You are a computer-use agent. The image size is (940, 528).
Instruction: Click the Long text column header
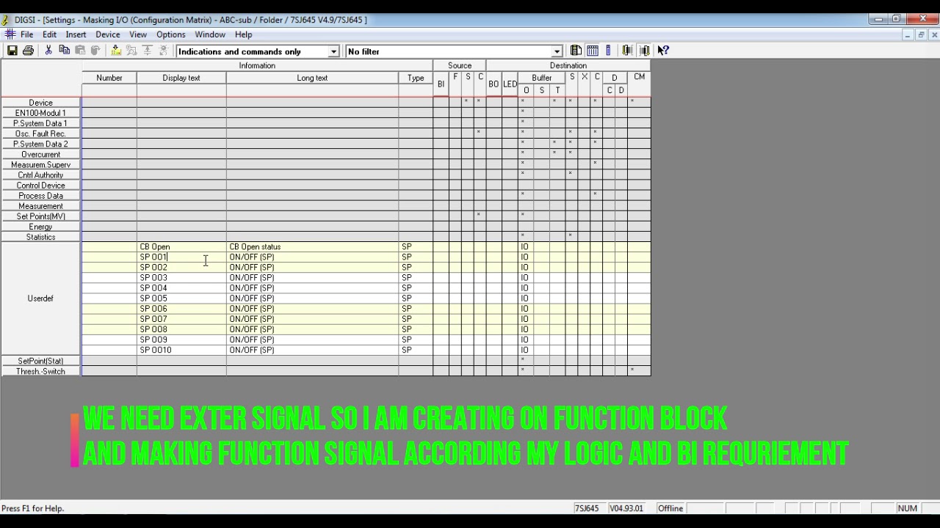point(312,78)
